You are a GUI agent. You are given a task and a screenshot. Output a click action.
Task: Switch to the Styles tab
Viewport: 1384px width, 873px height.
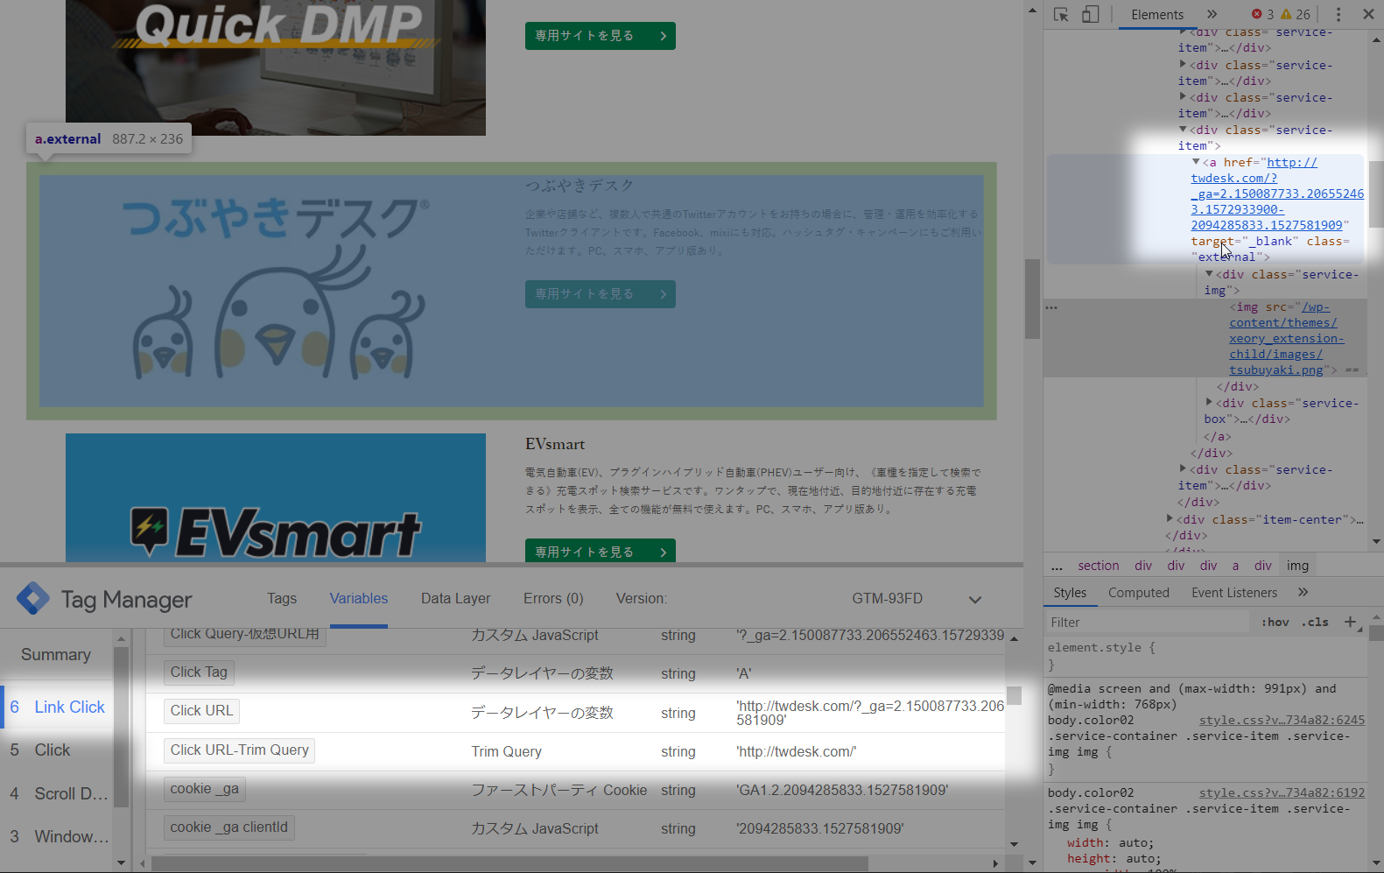click(x=1070, y=593)
